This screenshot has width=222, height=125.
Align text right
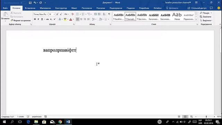tap(85, 19)
